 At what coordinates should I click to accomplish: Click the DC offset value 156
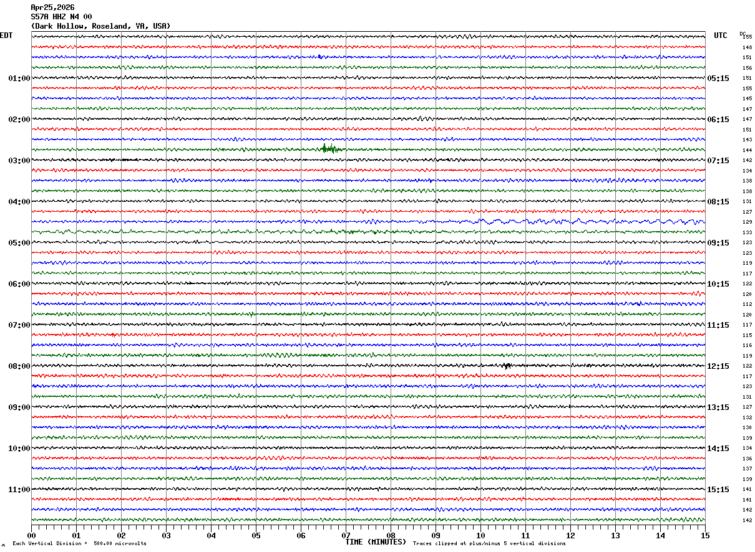pos(747,68)
